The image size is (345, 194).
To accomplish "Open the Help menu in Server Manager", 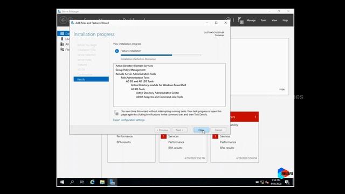I will (x=285, y=20).
